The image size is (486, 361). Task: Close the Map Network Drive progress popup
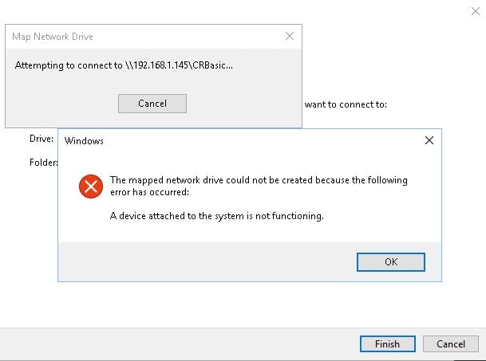point(290,36)
